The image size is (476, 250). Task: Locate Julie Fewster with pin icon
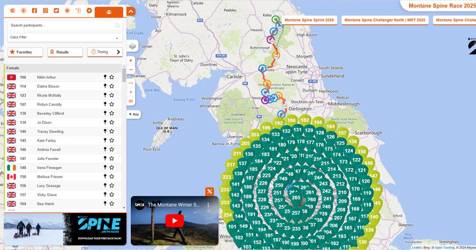pos(105,158)
